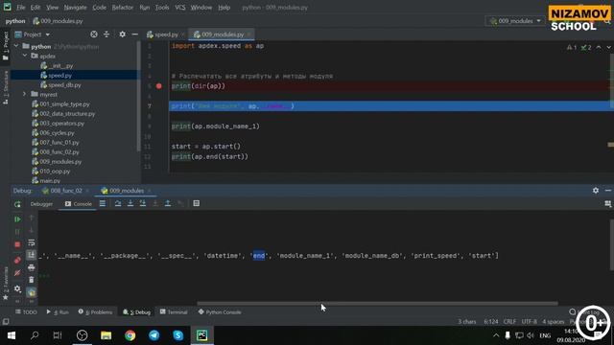Image resolution: width=614 pixels, height=345 pixels.
Task: Click the Python prompt icon in console sidebar
Action: pyautogui.click(x=32, y=292)
